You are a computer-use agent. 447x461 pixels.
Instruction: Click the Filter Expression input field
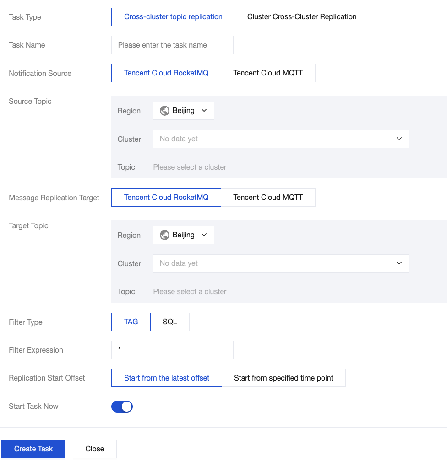[172, 350]
